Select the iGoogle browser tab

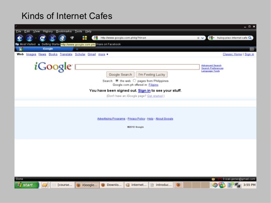45,49
